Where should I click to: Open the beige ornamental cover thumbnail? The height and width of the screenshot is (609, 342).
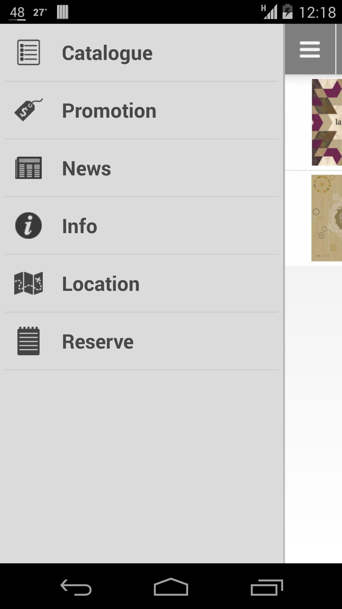coord(326,218)
